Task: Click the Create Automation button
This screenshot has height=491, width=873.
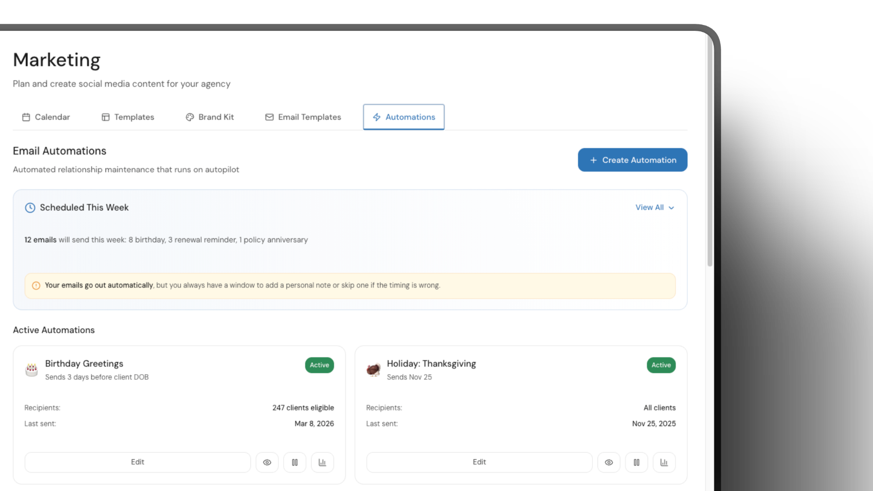Action: tap(632, 160)
